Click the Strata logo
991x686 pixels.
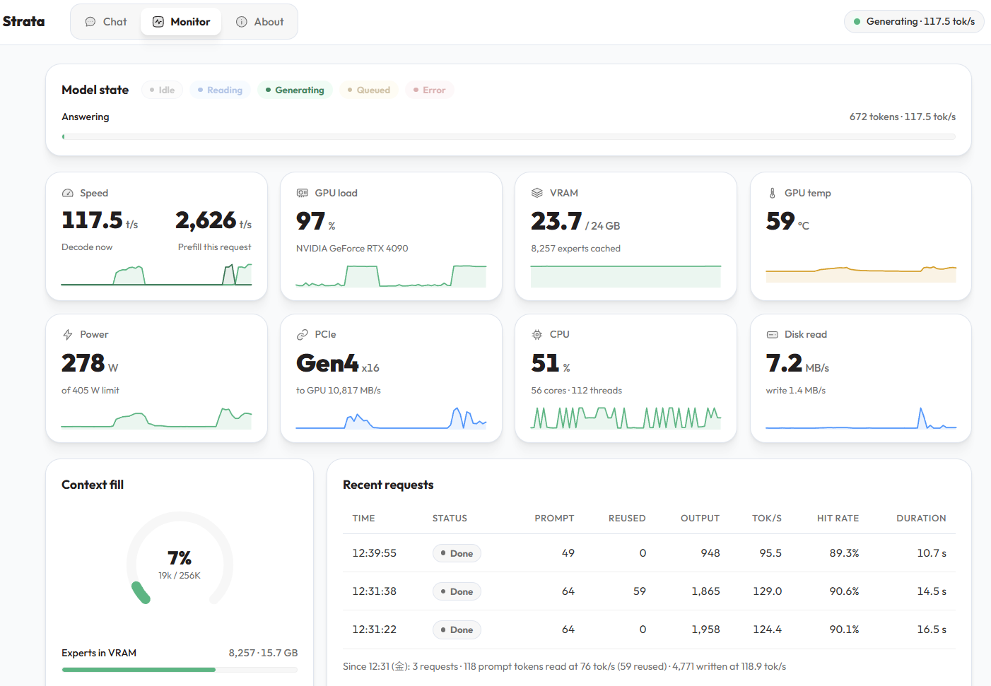[23, 22]
